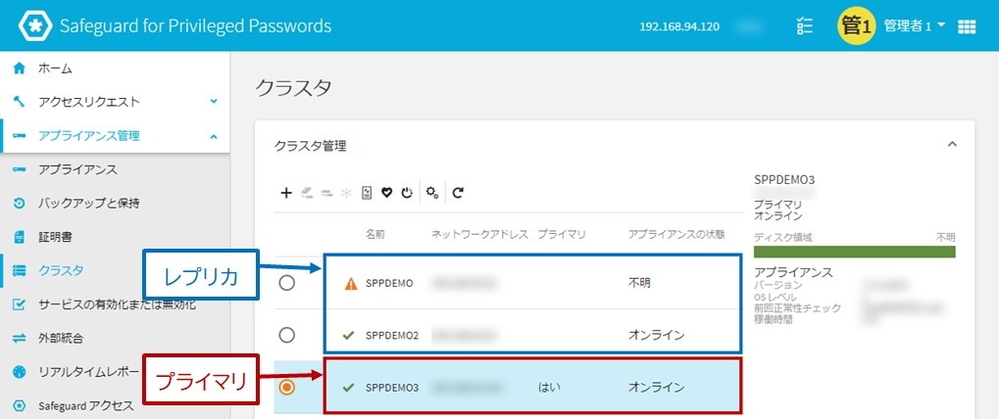Collapse the クラスタ管理 panel chevron

[953, 144]
